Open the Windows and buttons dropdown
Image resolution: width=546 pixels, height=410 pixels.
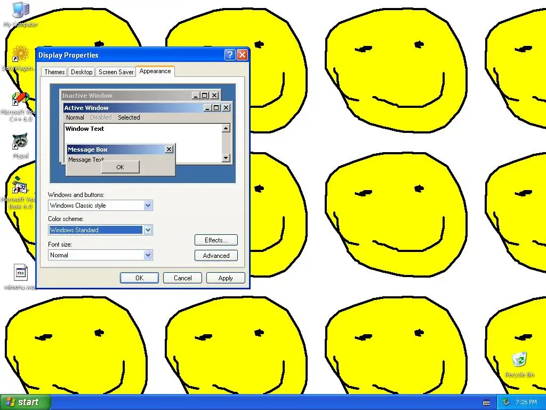click(x=148, y=206)
